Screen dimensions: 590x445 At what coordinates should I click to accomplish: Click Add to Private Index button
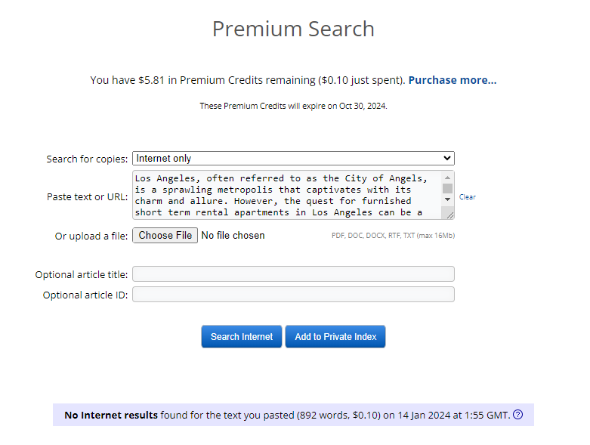pyautogui.click(x=335, y=337)
